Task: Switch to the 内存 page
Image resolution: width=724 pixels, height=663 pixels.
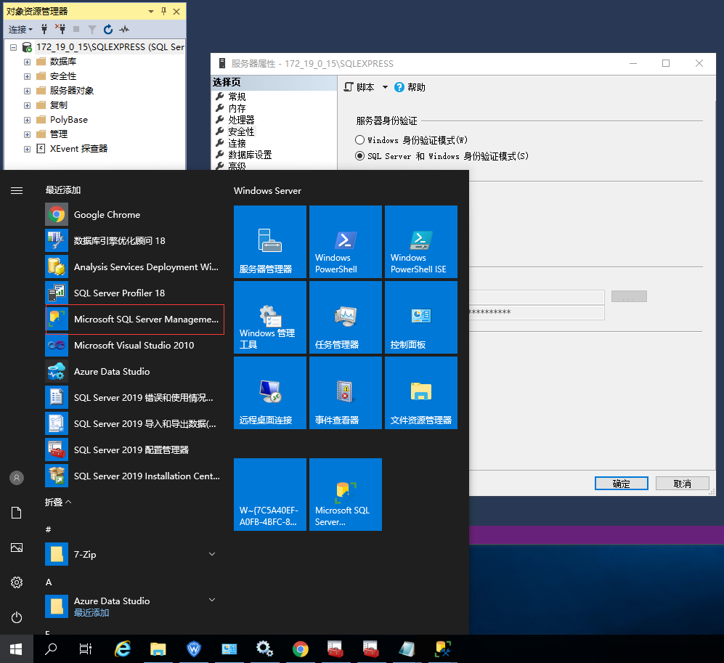Action: click(x=237, y=108)
